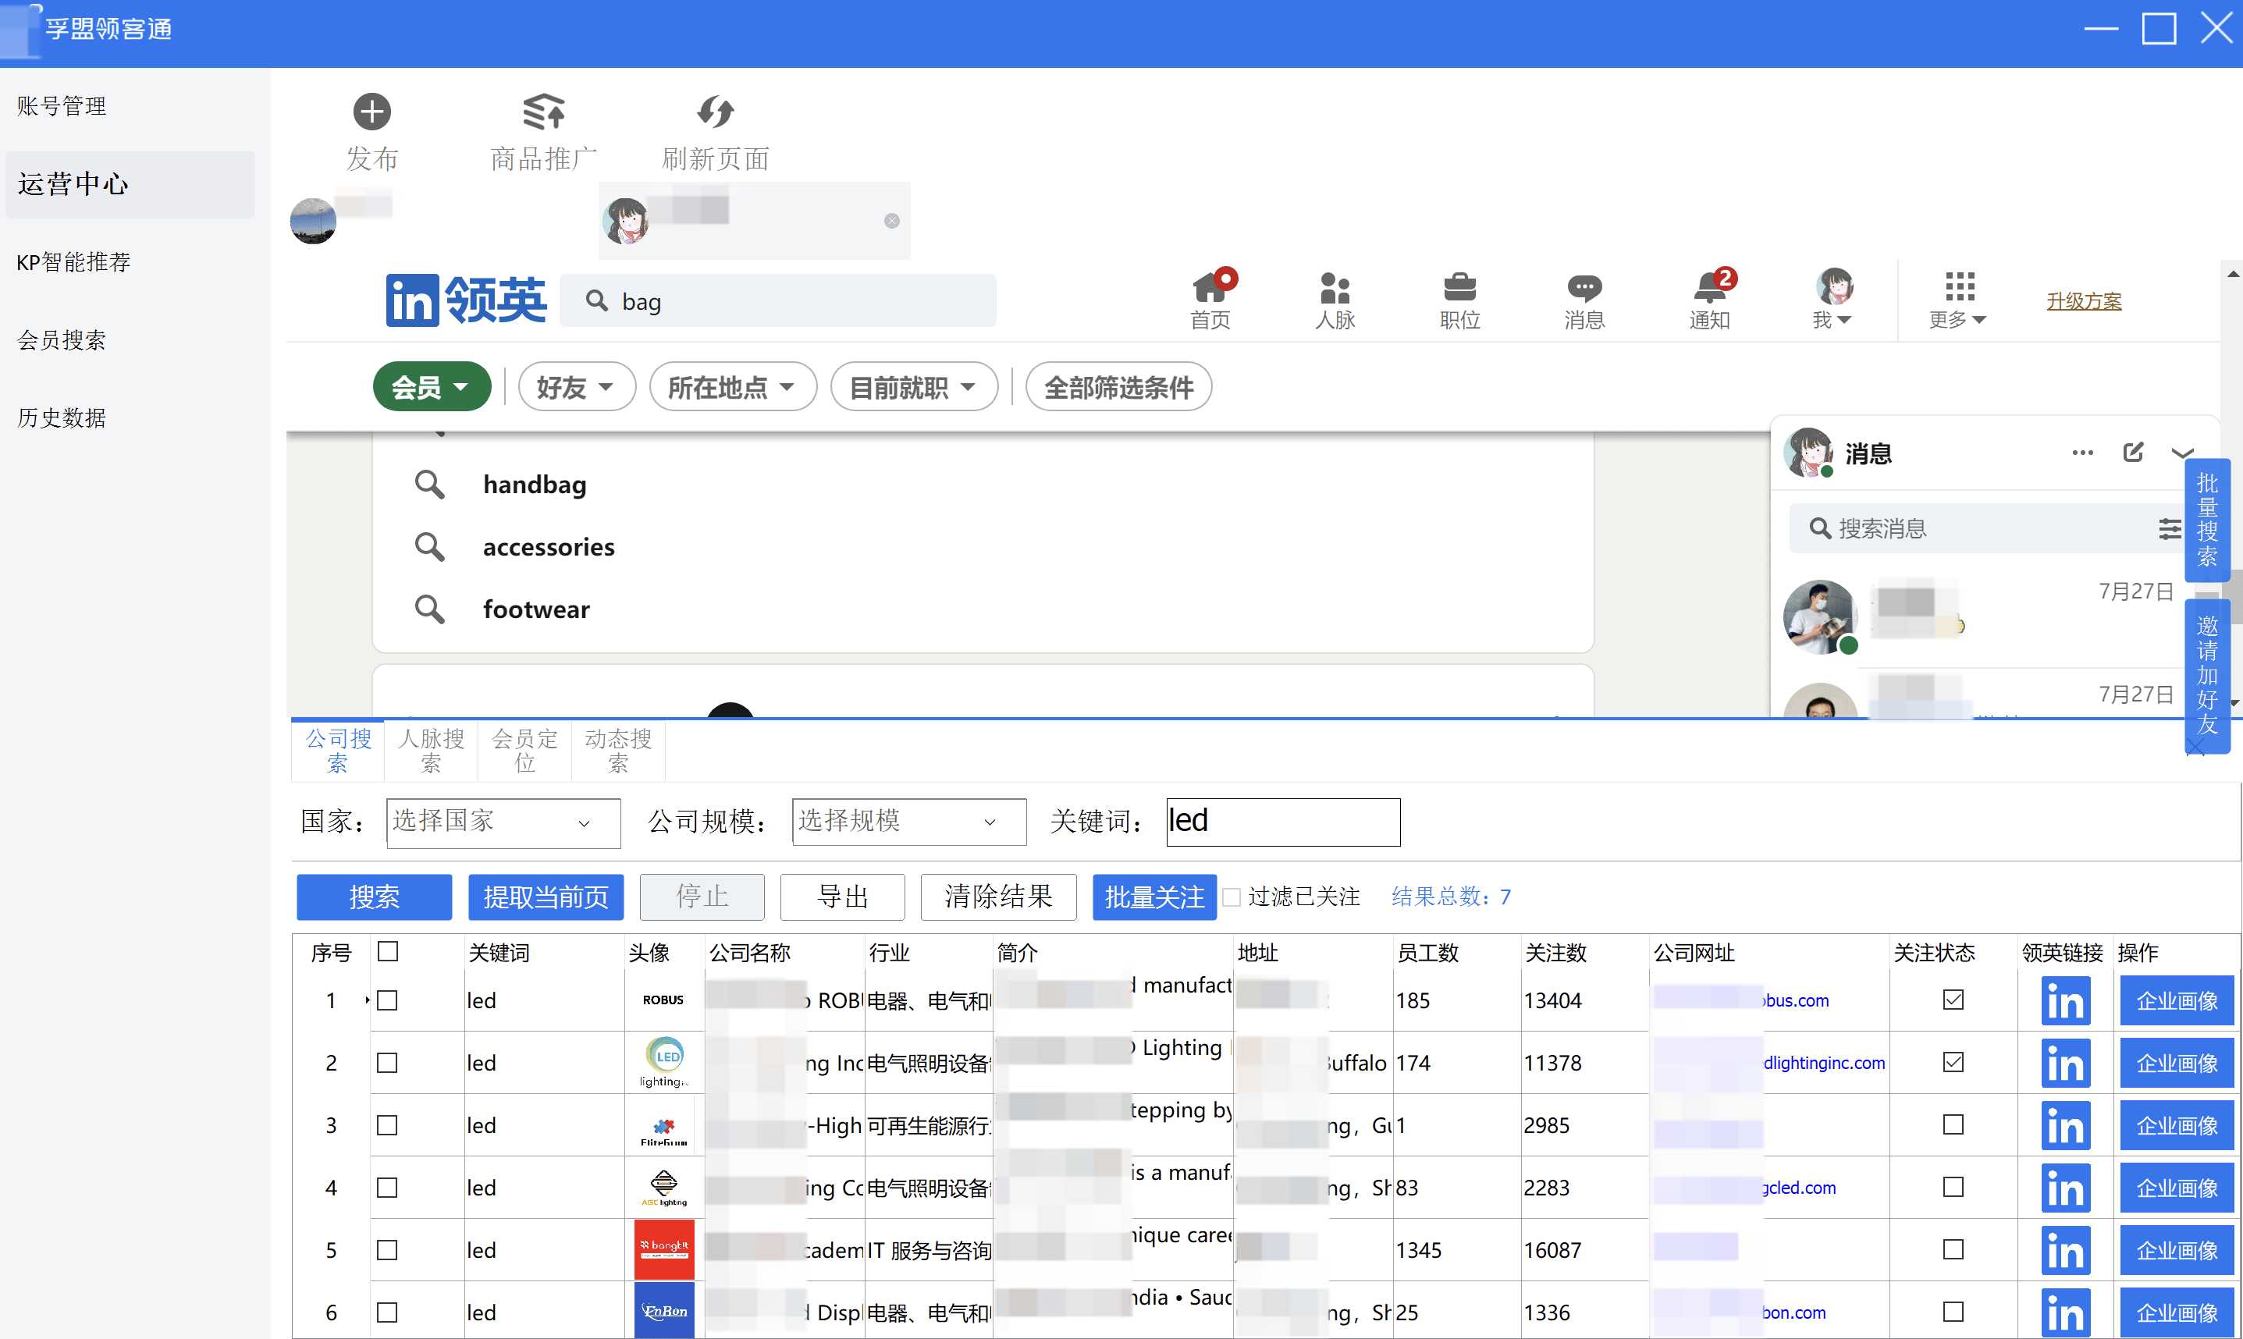Open the 所在地点 location filter dropdown
2243x1339 pixels.
732,386
